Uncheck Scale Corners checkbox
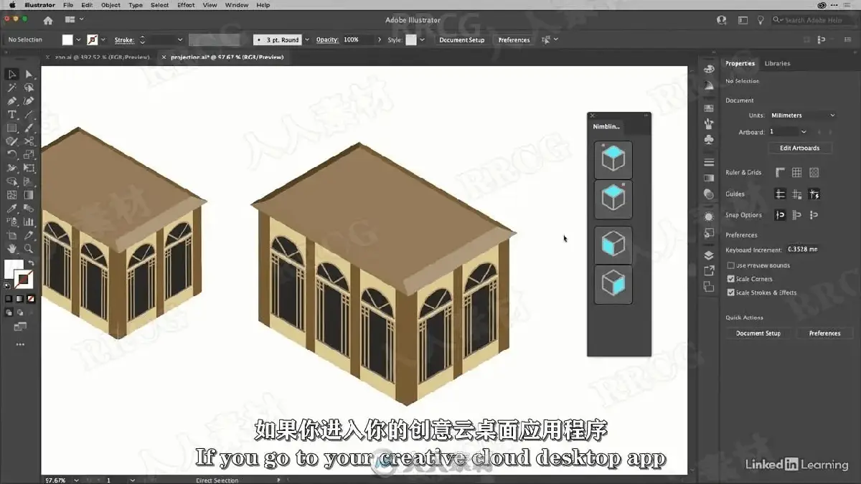 point(730,279)
